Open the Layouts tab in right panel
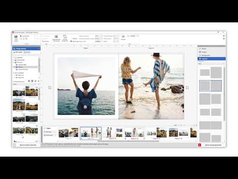 pos(212,59)
